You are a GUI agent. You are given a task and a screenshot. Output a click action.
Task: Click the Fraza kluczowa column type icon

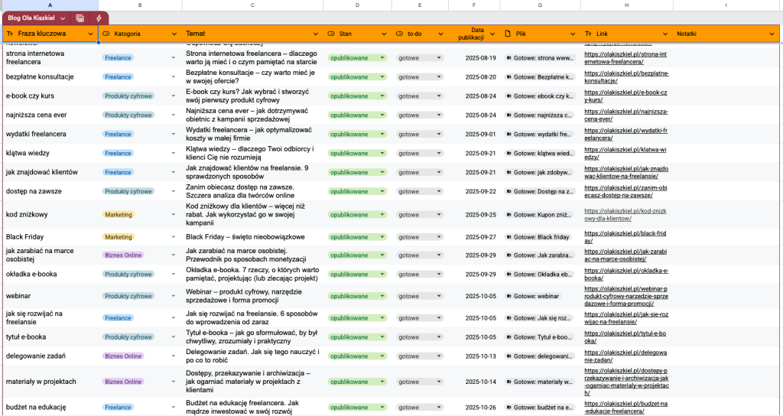(x=9, y=34)
